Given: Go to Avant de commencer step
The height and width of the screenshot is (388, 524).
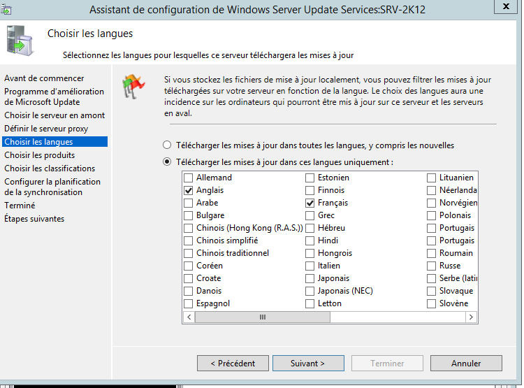Looking at the screenshot, I should [x=44, y=78].
